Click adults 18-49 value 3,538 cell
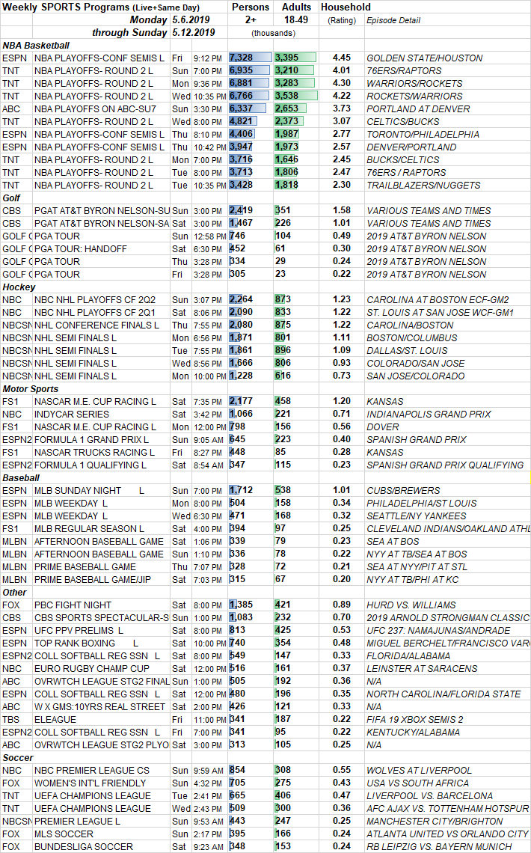Screen dimensions: 531x853 296,96
